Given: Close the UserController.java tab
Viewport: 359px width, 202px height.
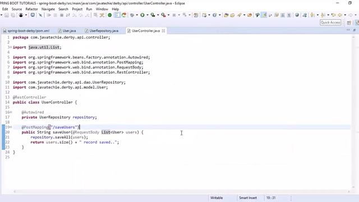Looking at the screenshot, I should [163, 31].
